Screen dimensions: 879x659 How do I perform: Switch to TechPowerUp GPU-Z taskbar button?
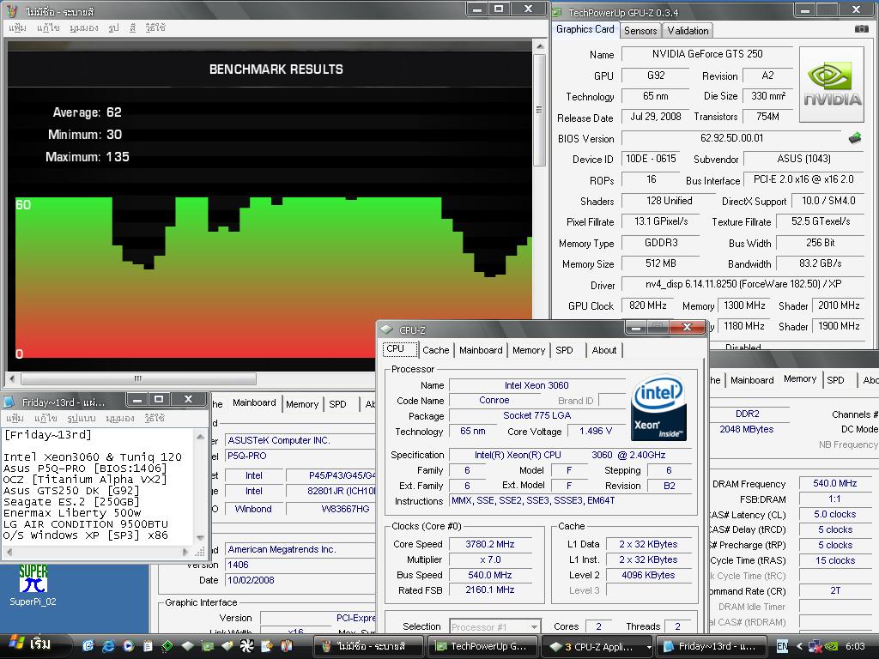(x=482, y=646)
